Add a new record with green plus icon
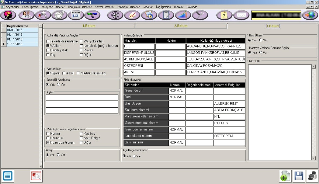This screenshot has height=184, width=319. point(285,176)
